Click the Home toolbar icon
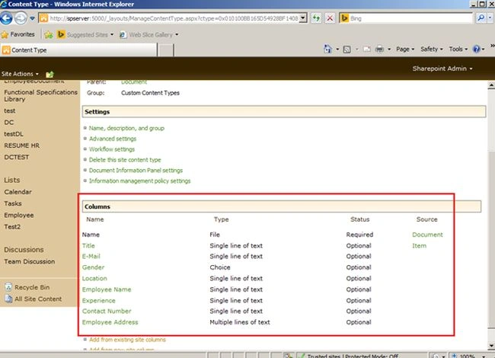The height and width of the screenshot is (358, 495). pyautogui.click(x=327, y=50)
